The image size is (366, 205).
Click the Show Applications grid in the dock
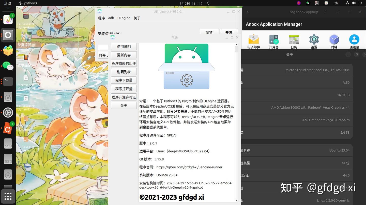[x=8, y=196]
